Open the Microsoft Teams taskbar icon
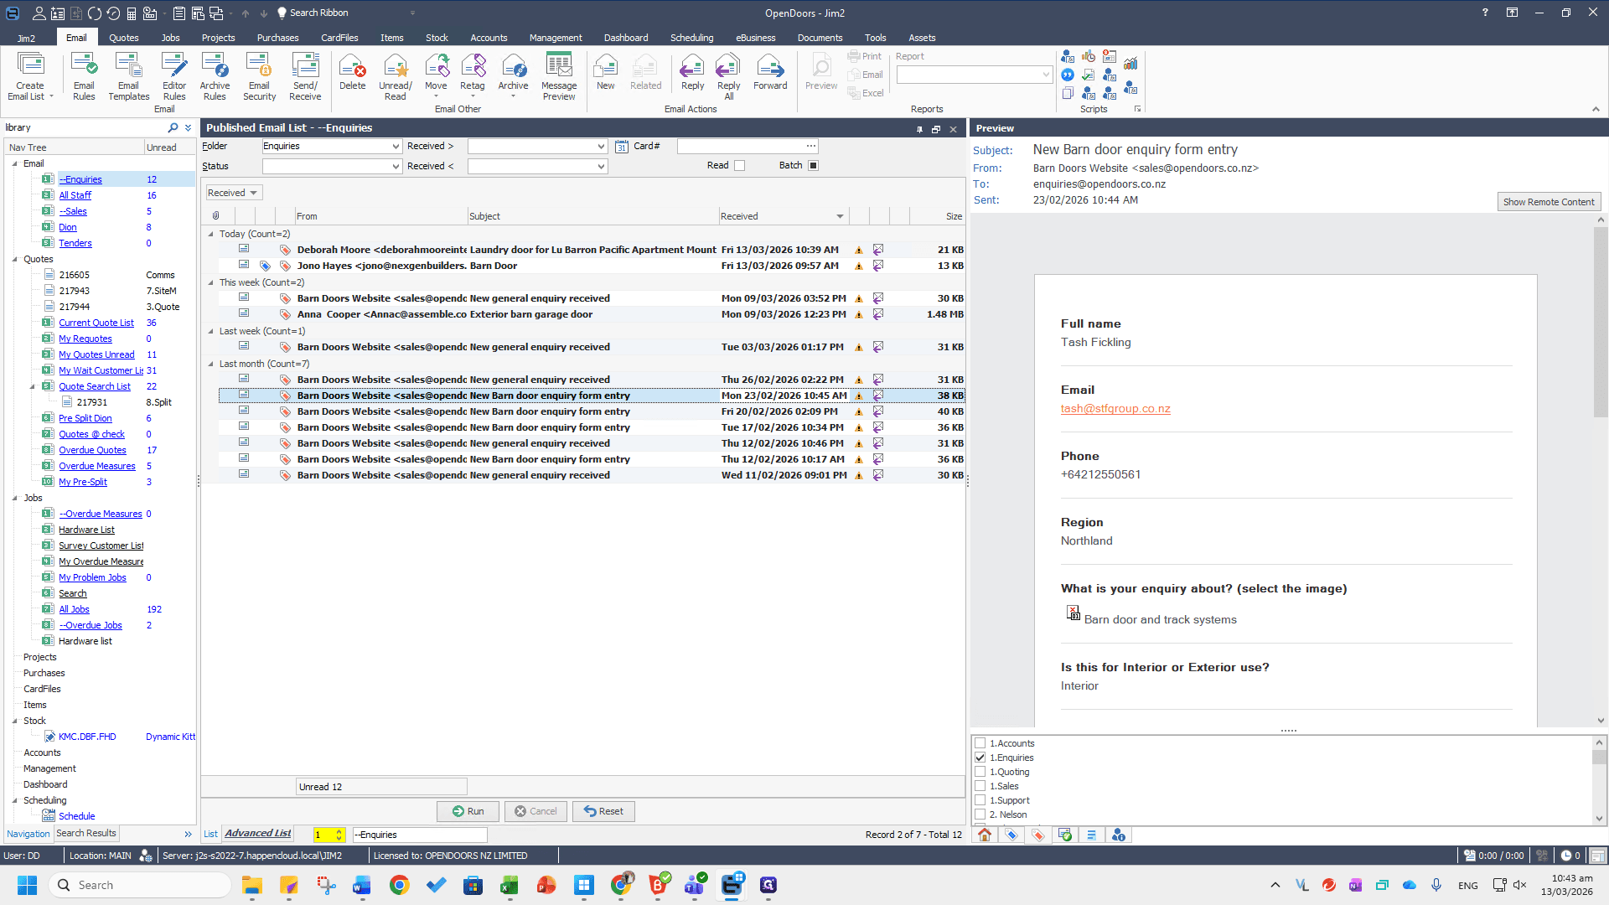Screen dimensions: 1609x905 tap(695, 885)
